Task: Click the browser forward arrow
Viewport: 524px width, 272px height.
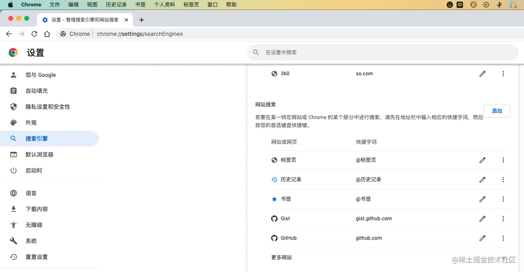Action: click(22, 34)
